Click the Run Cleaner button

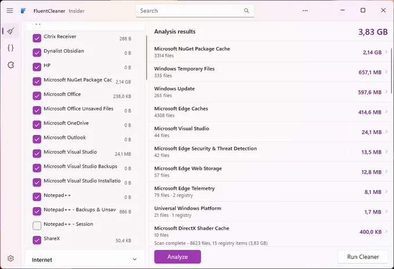[x=363, y=257]
